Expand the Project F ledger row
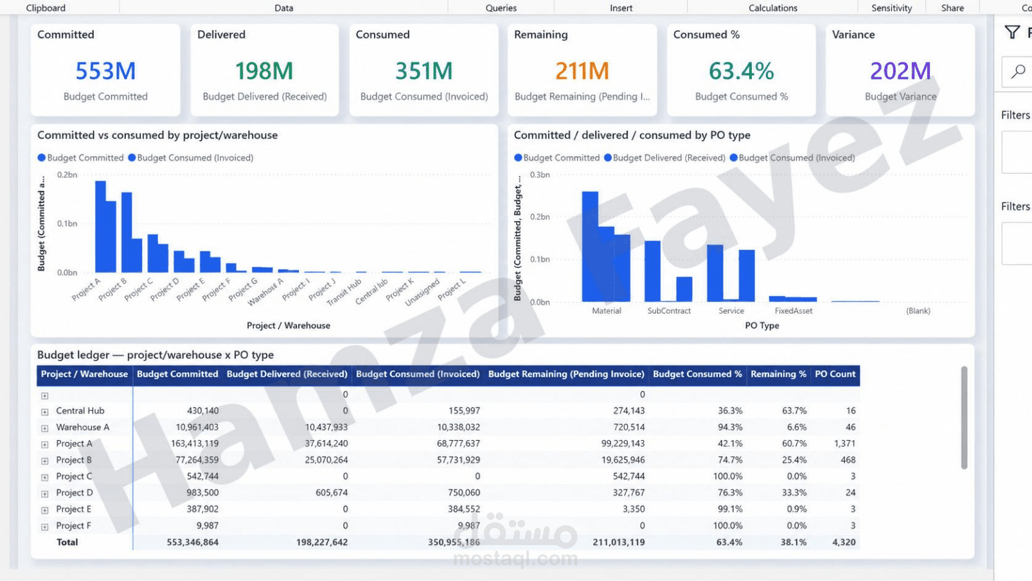1032x581 pixels. (x=45, y=527)
